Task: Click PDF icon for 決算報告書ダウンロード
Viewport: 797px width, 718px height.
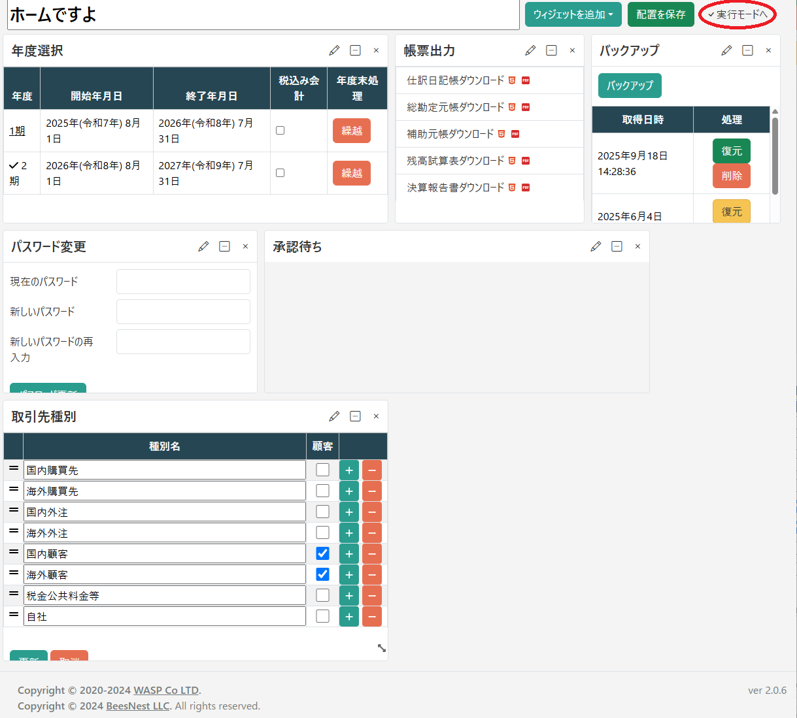Action: click(526, 188)
